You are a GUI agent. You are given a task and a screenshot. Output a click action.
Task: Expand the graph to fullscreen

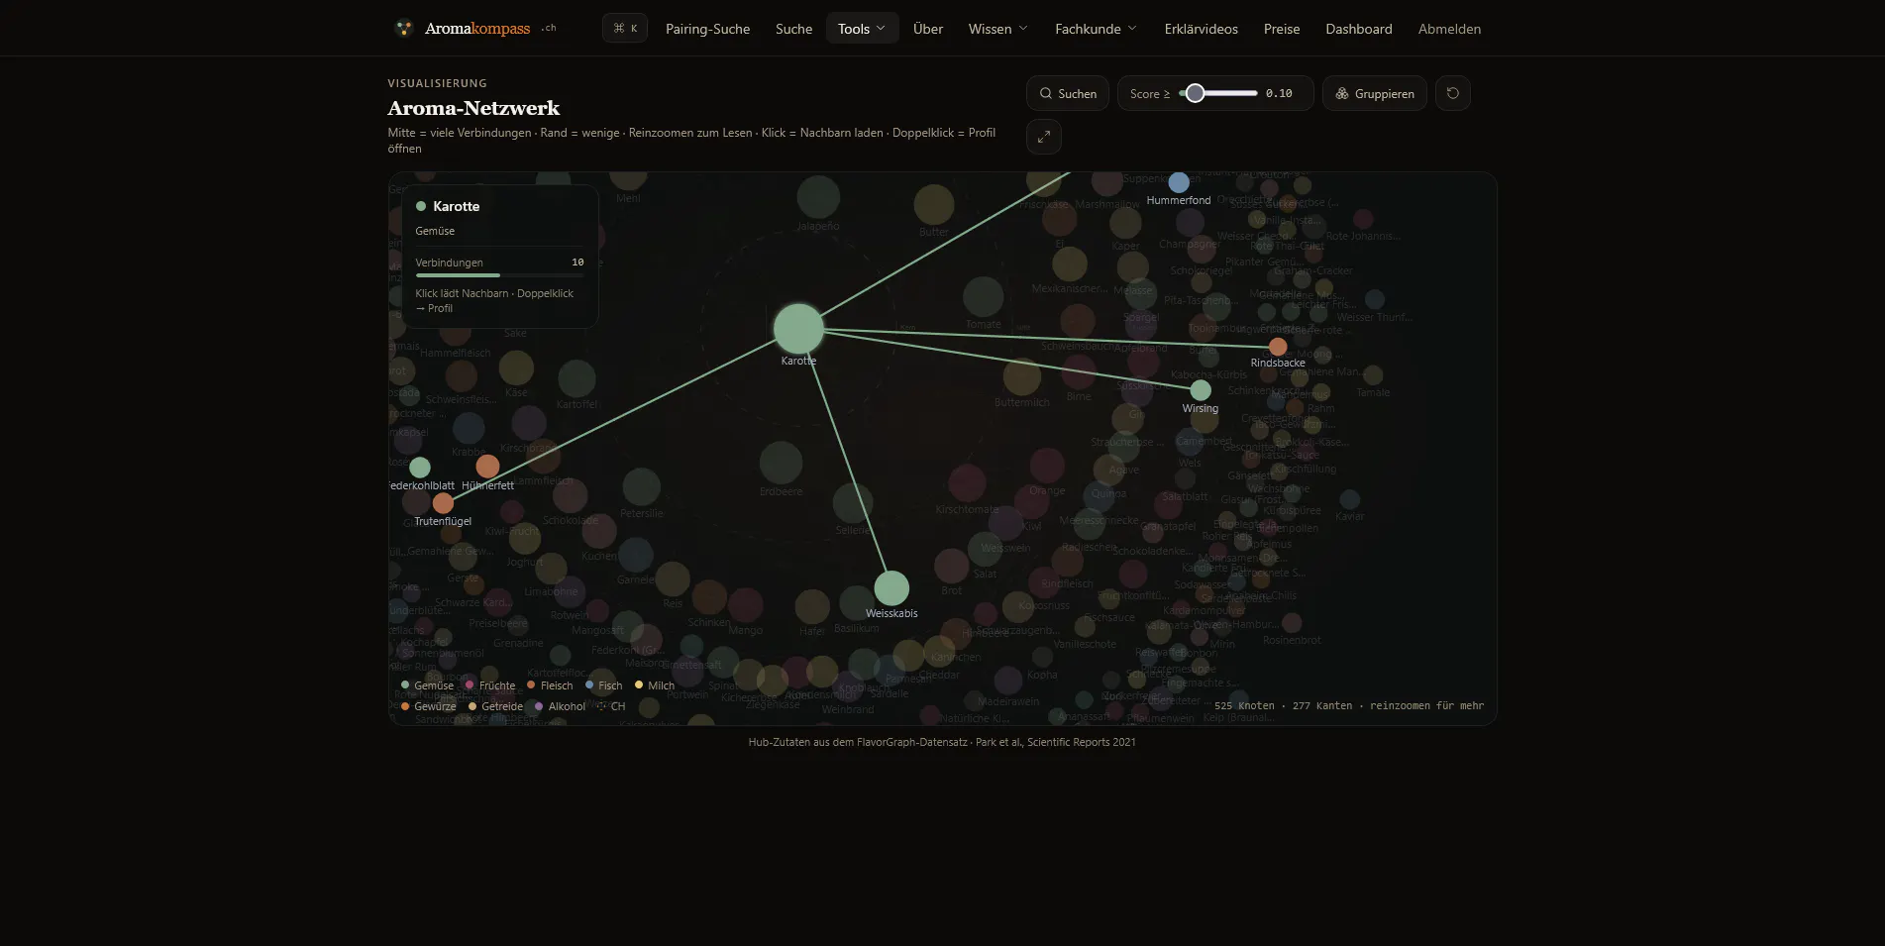[x=1044, y=137]
